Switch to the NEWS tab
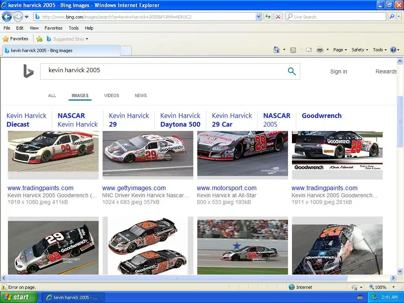Screen dimensions: 404x303 tap(141, 95)
